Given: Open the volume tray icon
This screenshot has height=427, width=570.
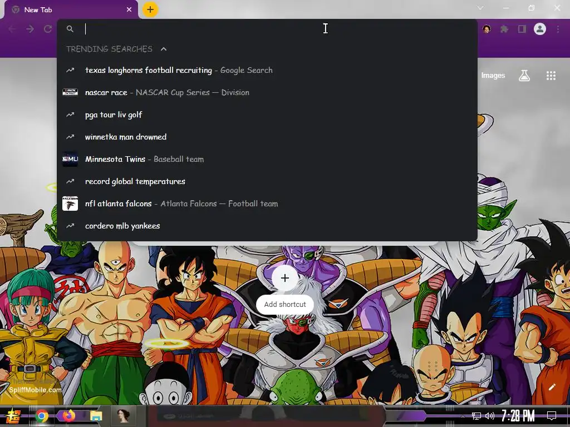Looking at the screenshot, I should coord(490,416).
